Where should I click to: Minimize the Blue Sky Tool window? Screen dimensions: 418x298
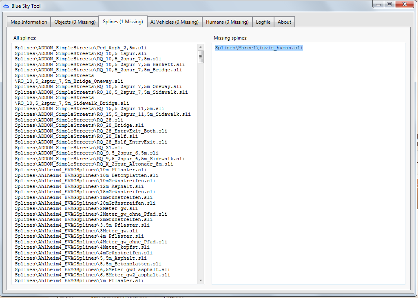coord(379,4)
